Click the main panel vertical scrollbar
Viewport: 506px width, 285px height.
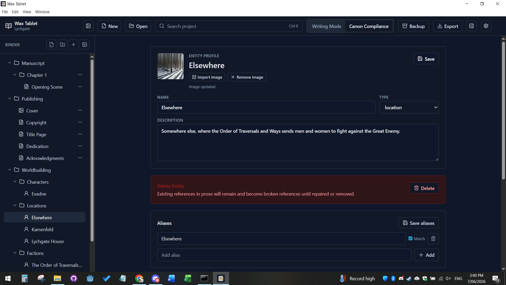[x=503, y=111]
